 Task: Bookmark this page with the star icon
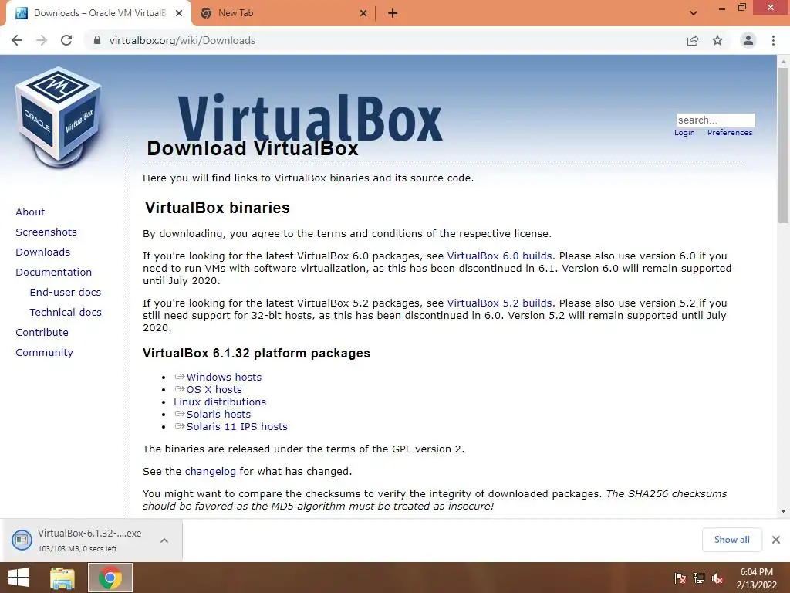717,40
